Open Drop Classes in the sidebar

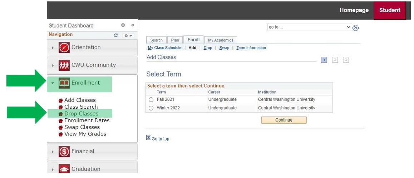coord(81,114)
